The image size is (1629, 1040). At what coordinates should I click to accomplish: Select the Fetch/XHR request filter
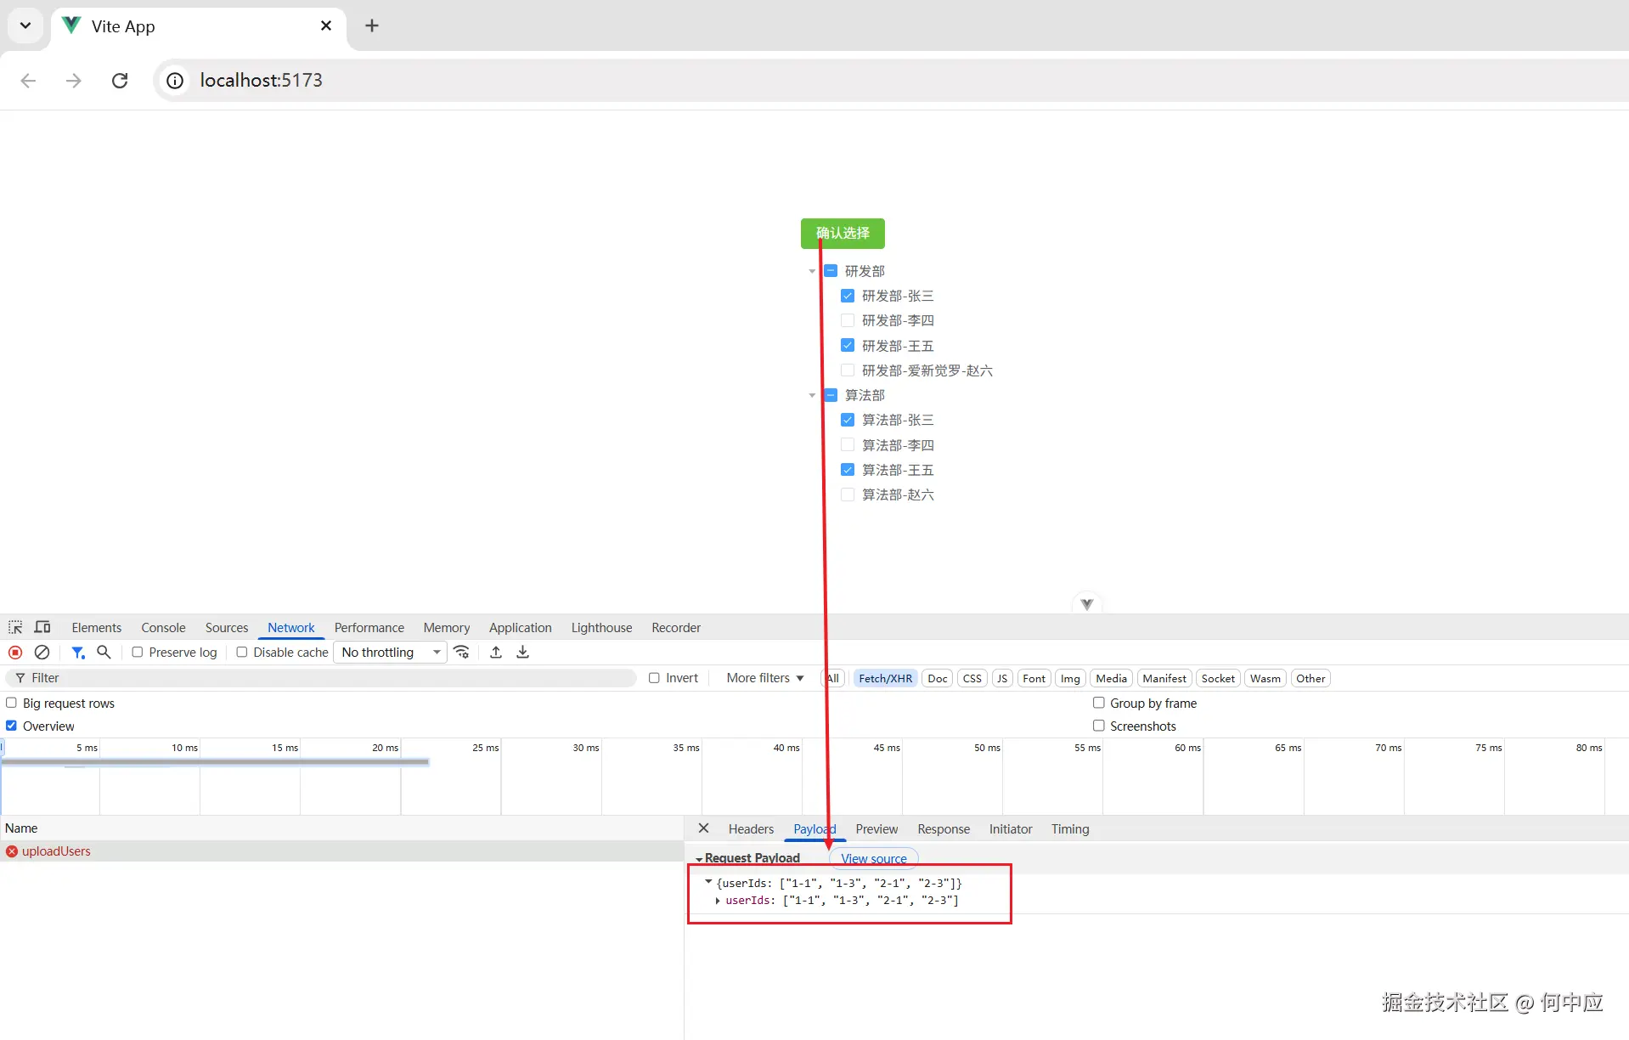885,678
